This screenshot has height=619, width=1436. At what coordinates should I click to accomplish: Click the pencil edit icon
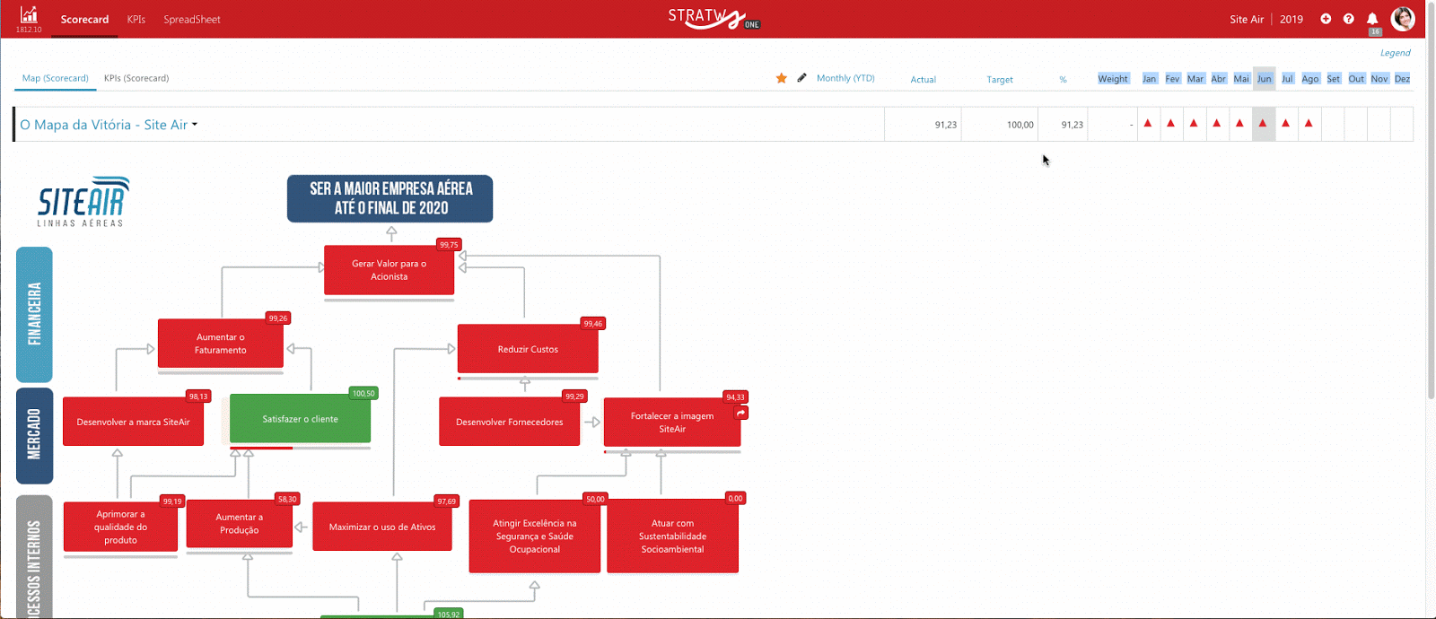pyautogui.click(x=802, y=78)
